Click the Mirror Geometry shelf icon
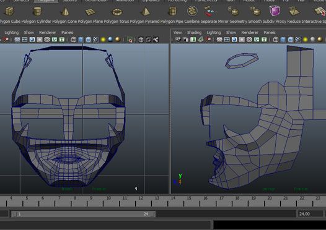The width and height of the screenshot is (326, 230). 233,11
